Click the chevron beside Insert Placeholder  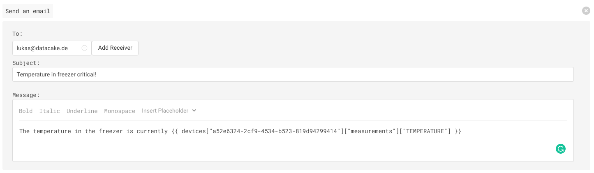click(194, 111)
